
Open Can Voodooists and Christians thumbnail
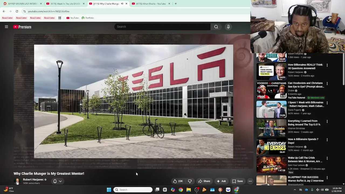271,90
